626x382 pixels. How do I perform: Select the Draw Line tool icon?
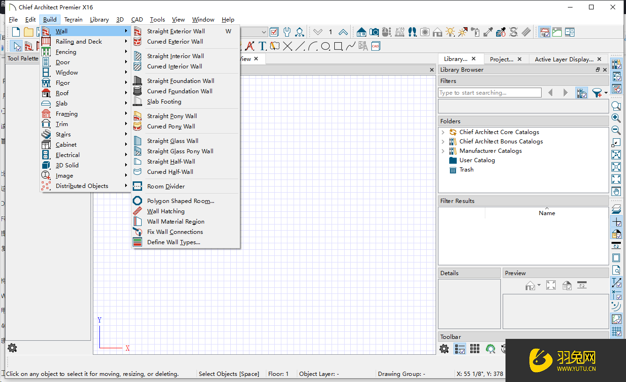click(x=300, y=46)
